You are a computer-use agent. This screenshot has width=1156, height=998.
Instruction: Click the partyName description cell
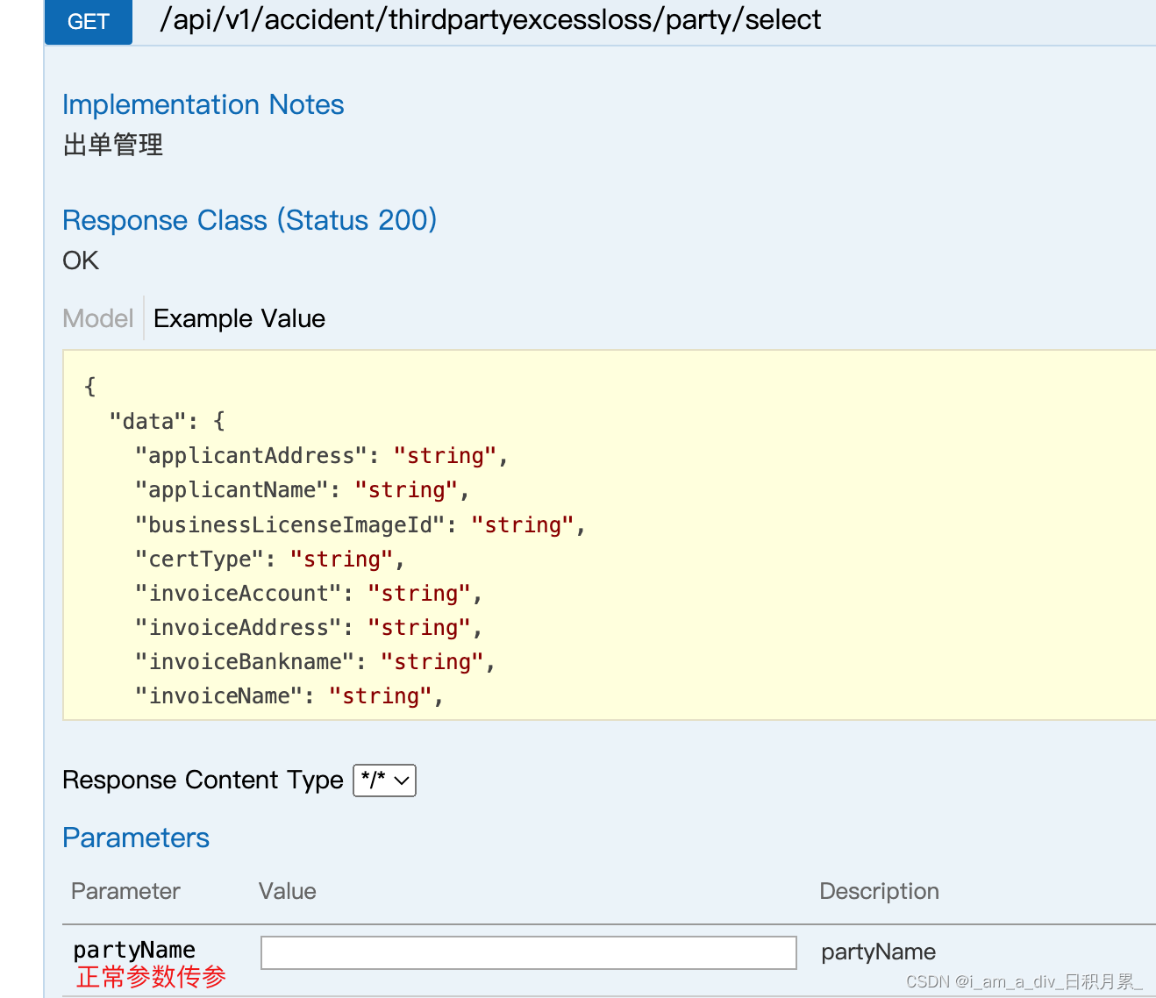click(878, 952)
